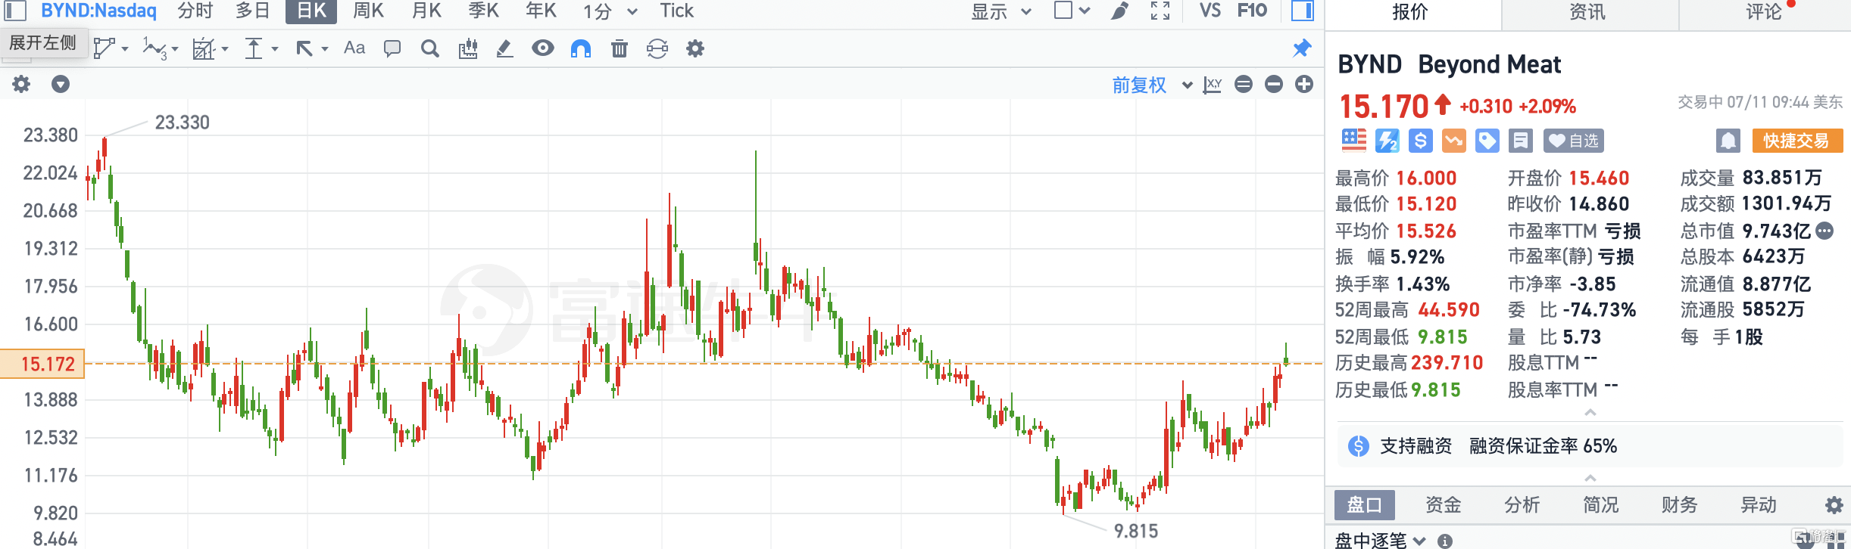This screenshot has width=1851, height=549.
Task: Expand the round down-arrow indicator menu
Action: (x=61, y=84)
